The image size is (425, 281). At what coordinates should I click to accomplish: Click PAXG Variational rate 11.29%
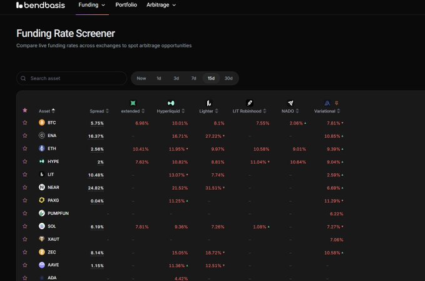tap(332, 201)
